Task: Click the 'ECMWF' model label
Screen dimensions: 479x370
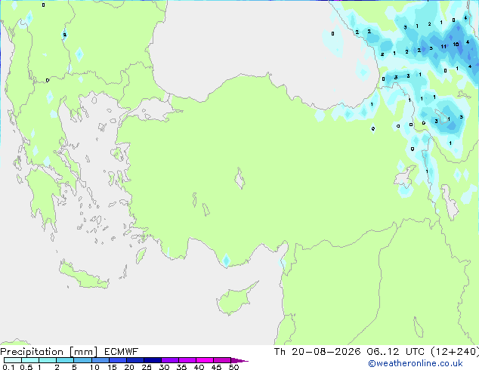Action: click(x=121, y=352)
